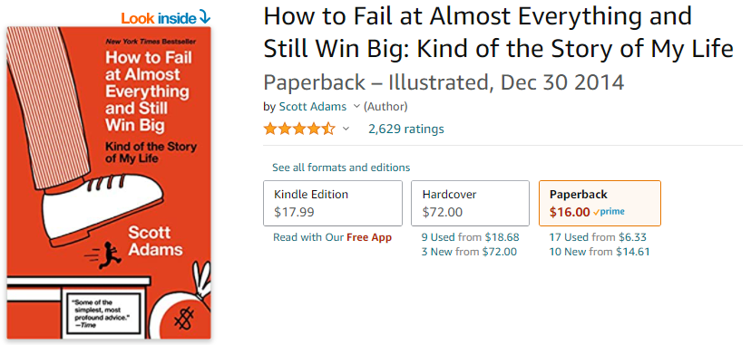Screen dimensions: 751x345
Task: Open the 2,629 ratings link
Action: tap(406, 129)
